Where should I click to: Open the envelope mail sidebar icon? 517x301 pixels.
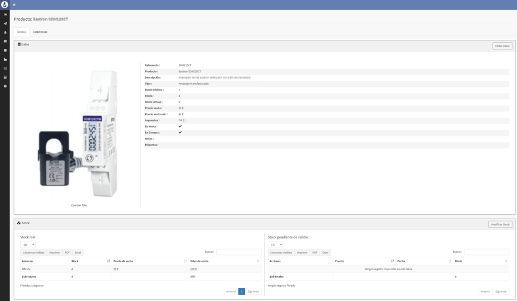tap(5, 68)
